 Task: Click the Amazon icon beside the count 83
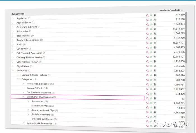click(x=155, y=98)
